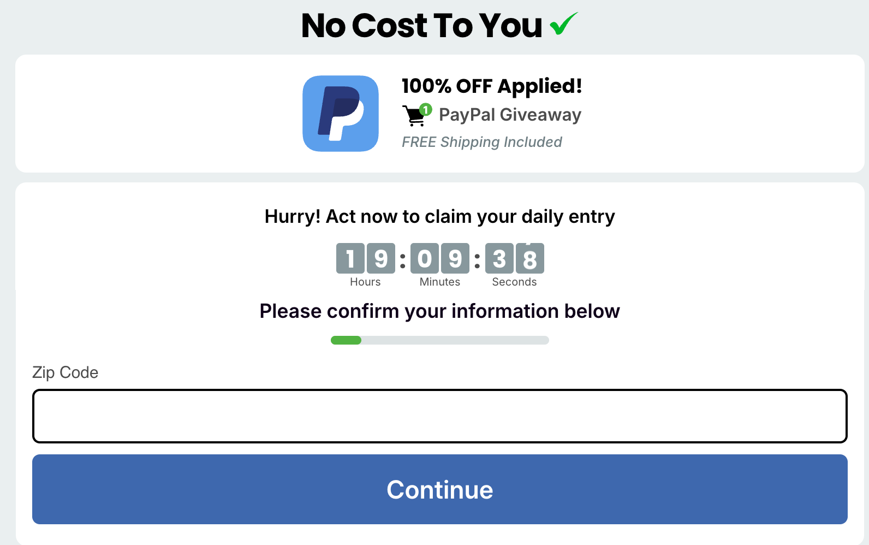Click the 100% OFF Applied heading

click(492, 86)
